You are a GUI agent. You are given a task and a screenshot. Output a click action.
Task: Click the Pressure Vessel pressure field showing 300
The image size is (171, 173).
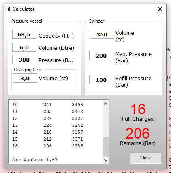point(24,60)
